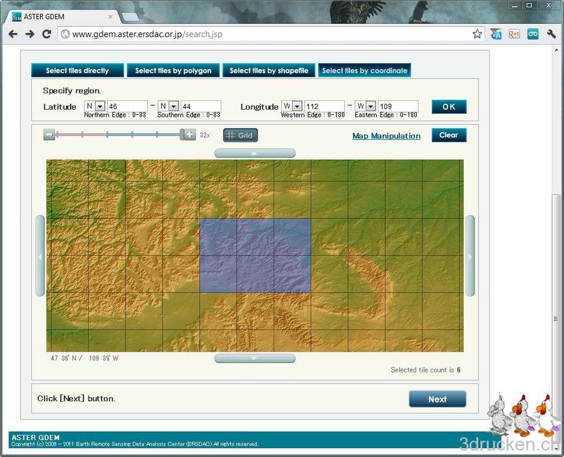This screenshot has width=564, height=457.
Task: Switch to Select tiles by coordinate tab
Action: 364,71
